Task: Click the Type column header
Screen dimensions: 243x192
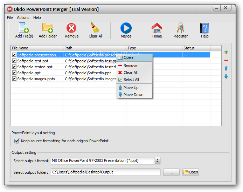Action: [154, 48]
